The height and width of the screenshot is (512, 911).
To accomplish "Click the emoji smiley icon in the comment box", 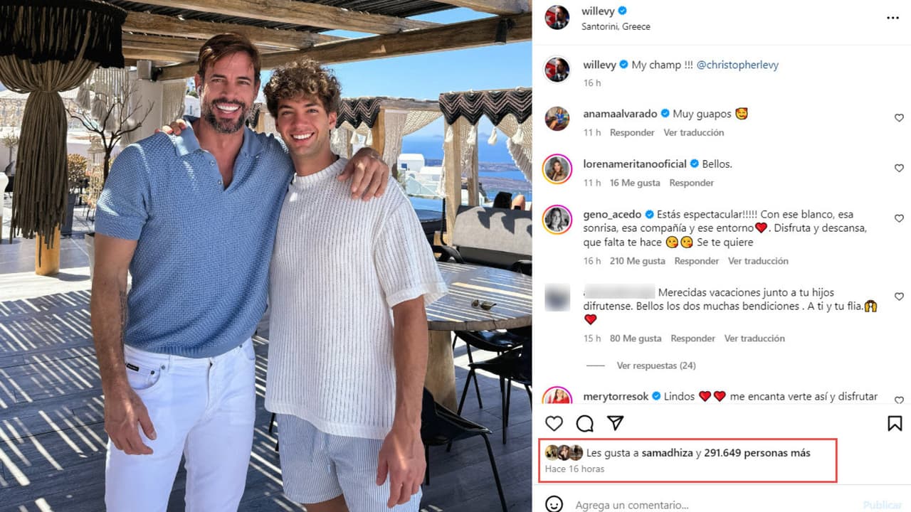I will point(556,503).
